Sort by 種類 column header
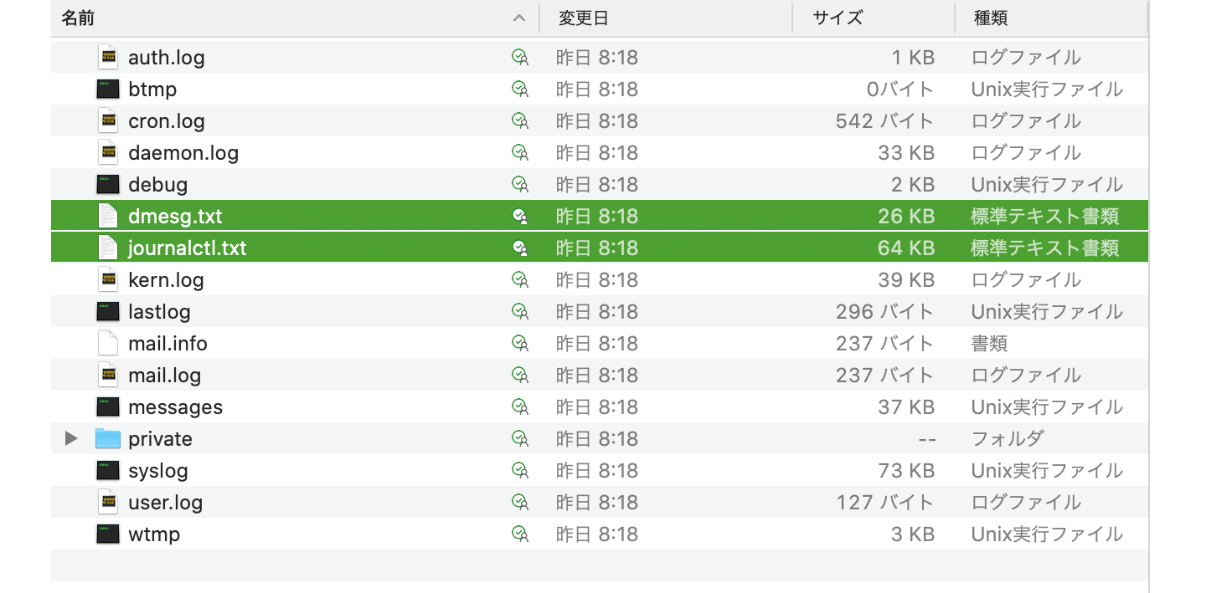 1051,18
